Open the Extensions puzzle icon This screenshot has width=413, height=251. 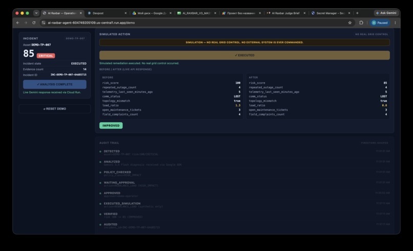coord(361,23)
